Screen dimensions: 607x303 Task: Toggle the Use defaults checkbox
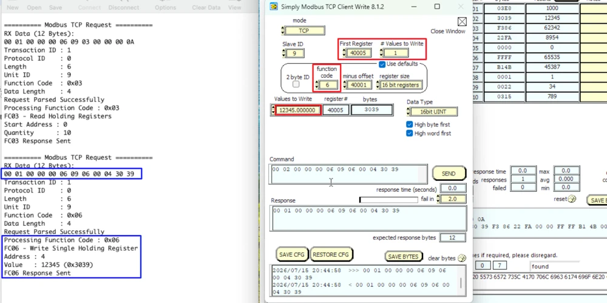coord(382,64)
